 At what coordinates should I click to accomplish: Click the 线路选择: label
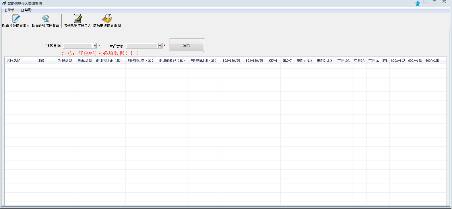(54, 46)
